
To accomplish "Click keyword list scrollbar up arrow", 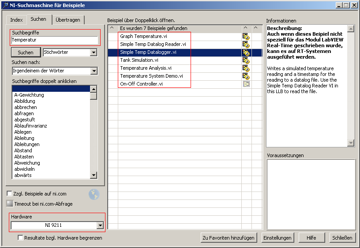I will click(x=94, y=89).
